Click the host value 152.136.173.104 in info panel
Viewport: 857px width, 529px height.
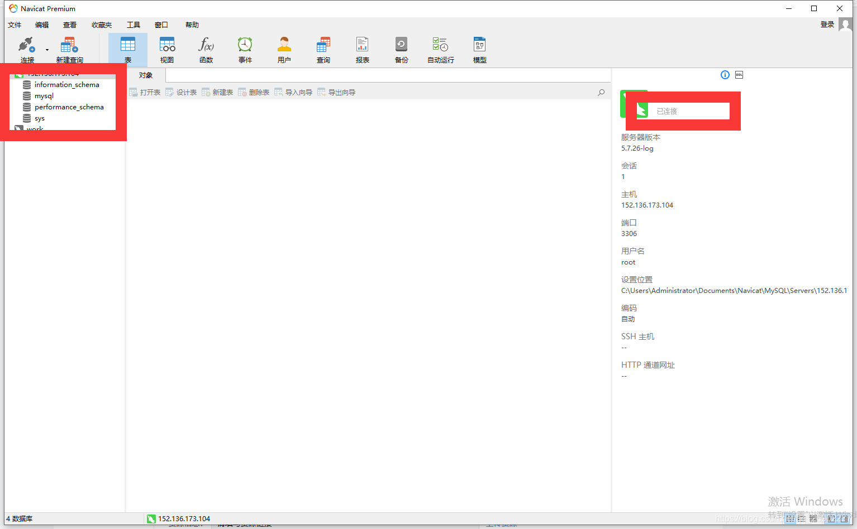[647, 205]
